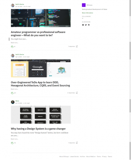131x160 pixels.
Task: Clap for the Over-Engineered ToDo App article
Action: click(12, 93)
